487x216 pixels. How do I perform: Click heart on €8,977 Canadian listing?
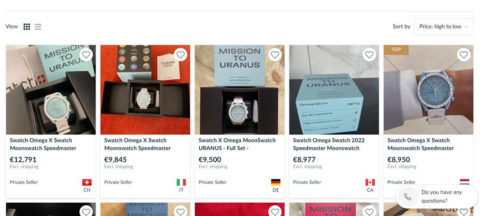(x=369, y=55)
